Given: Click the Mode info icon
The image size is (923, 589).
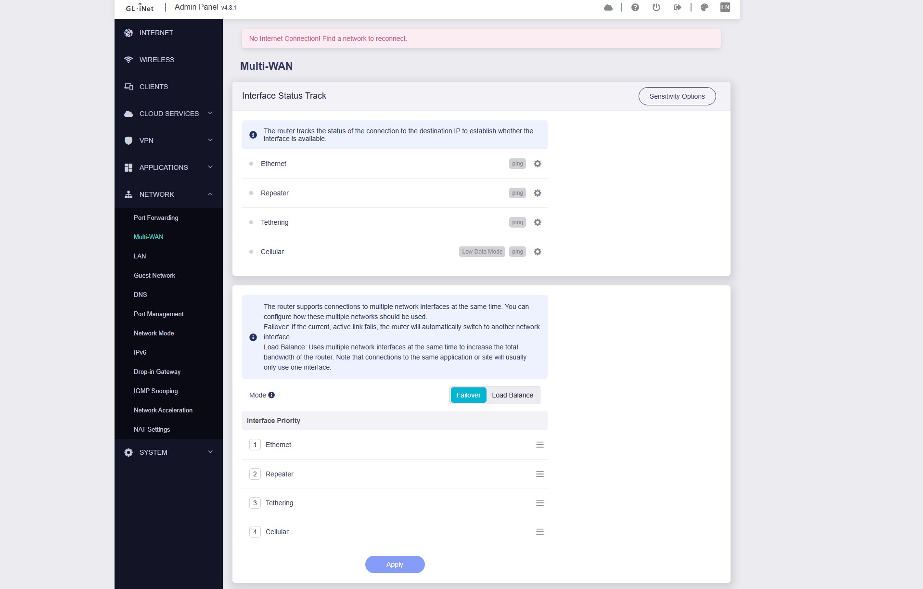Looking at the screenshot, I should (x=271, y=395).
